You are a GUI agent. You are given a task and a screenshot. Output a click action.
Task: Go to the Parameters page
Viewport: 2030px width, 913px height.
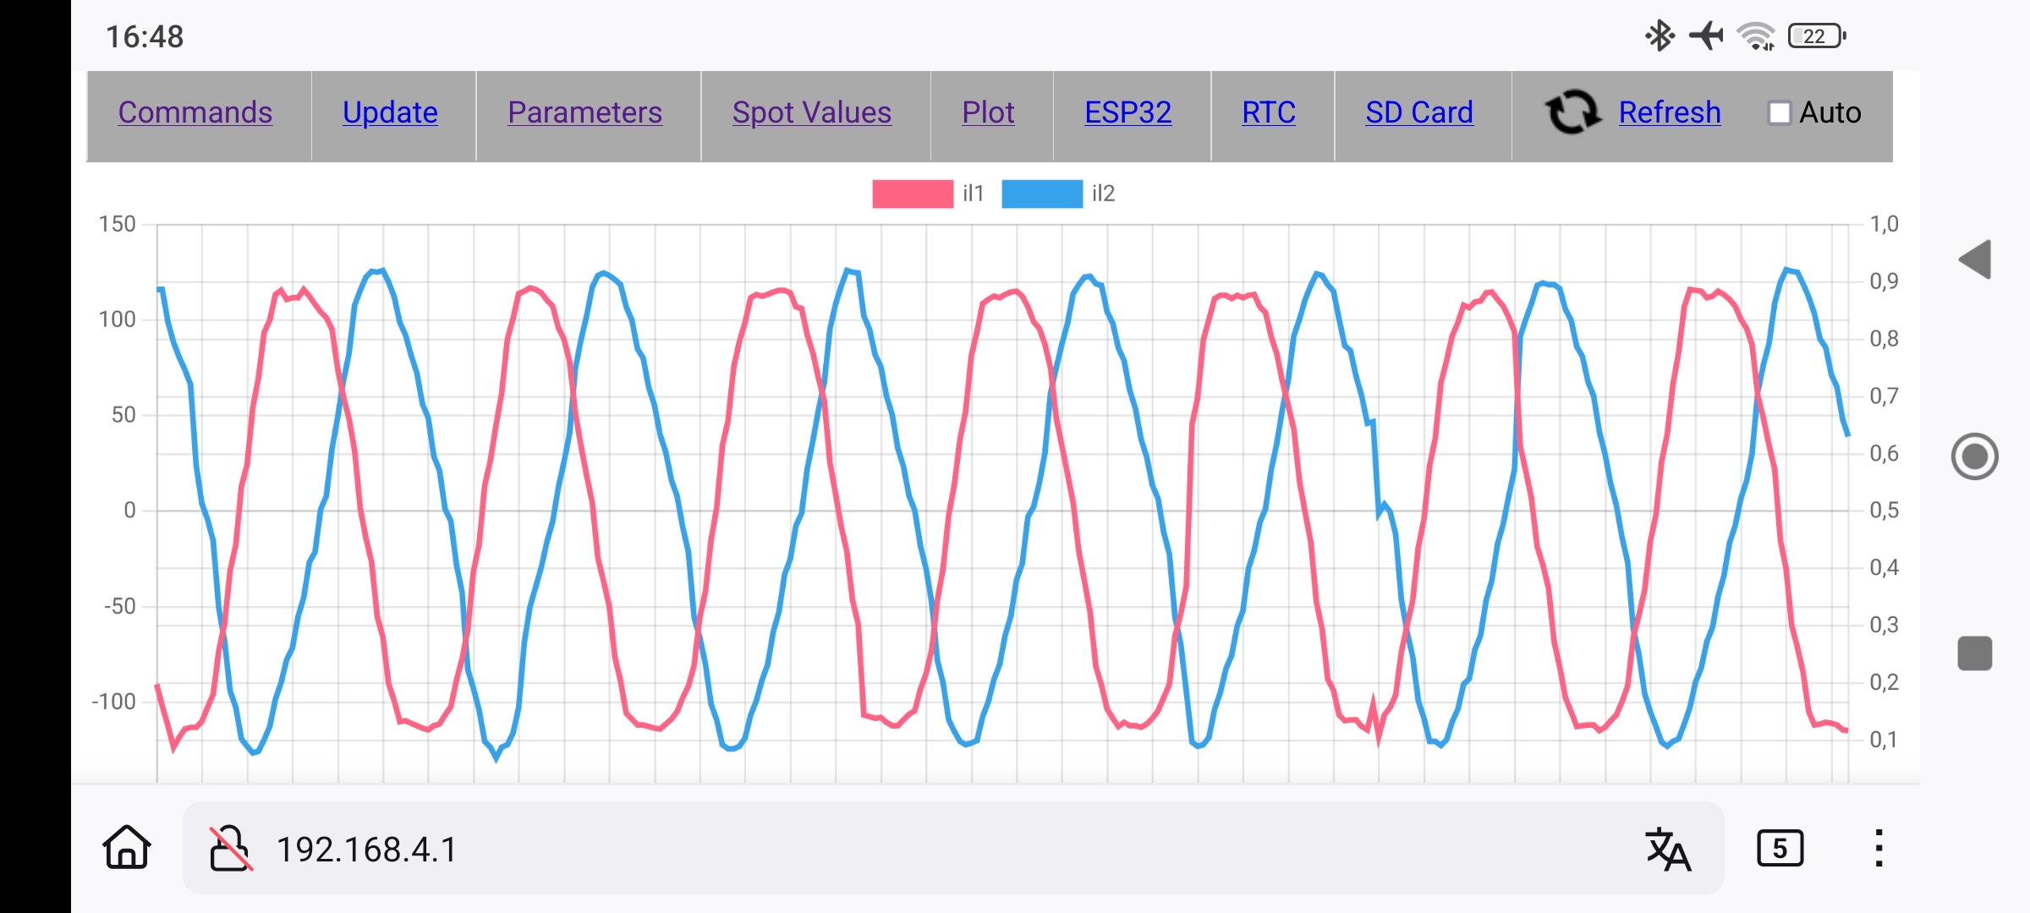[584, 112]
